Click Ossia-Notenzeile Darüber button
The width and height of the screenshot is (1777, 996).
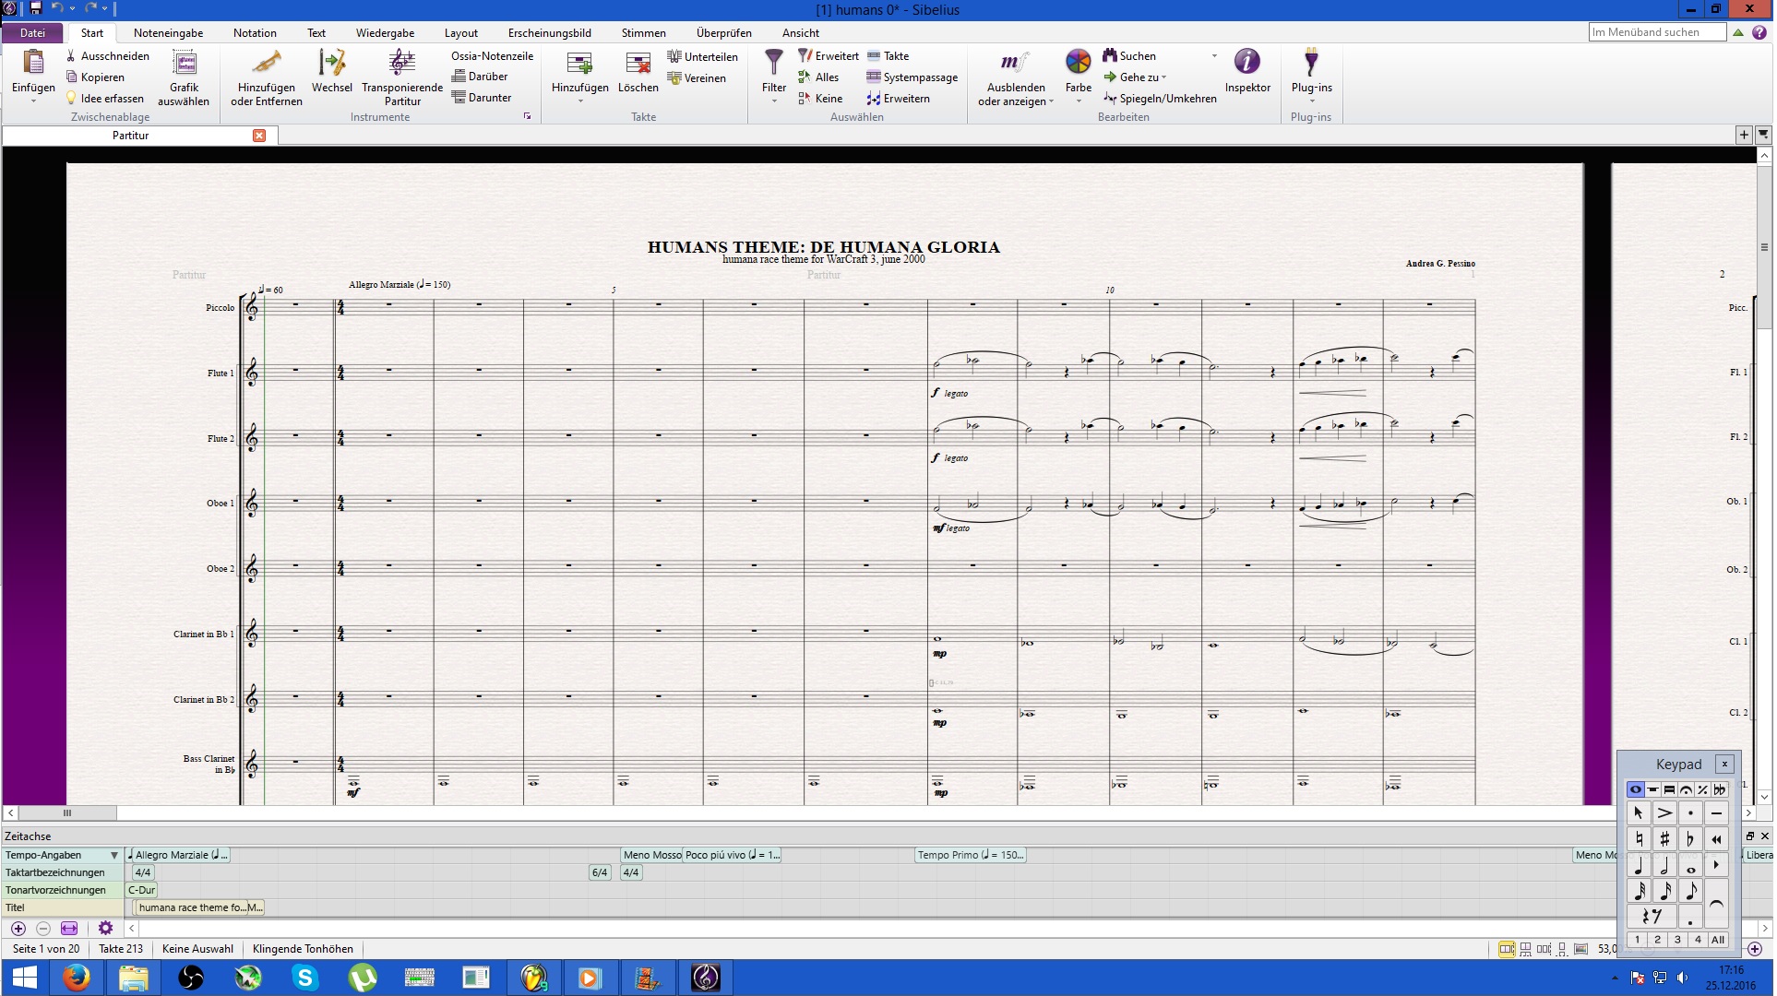pyautogui.click(x=480, y=77)
